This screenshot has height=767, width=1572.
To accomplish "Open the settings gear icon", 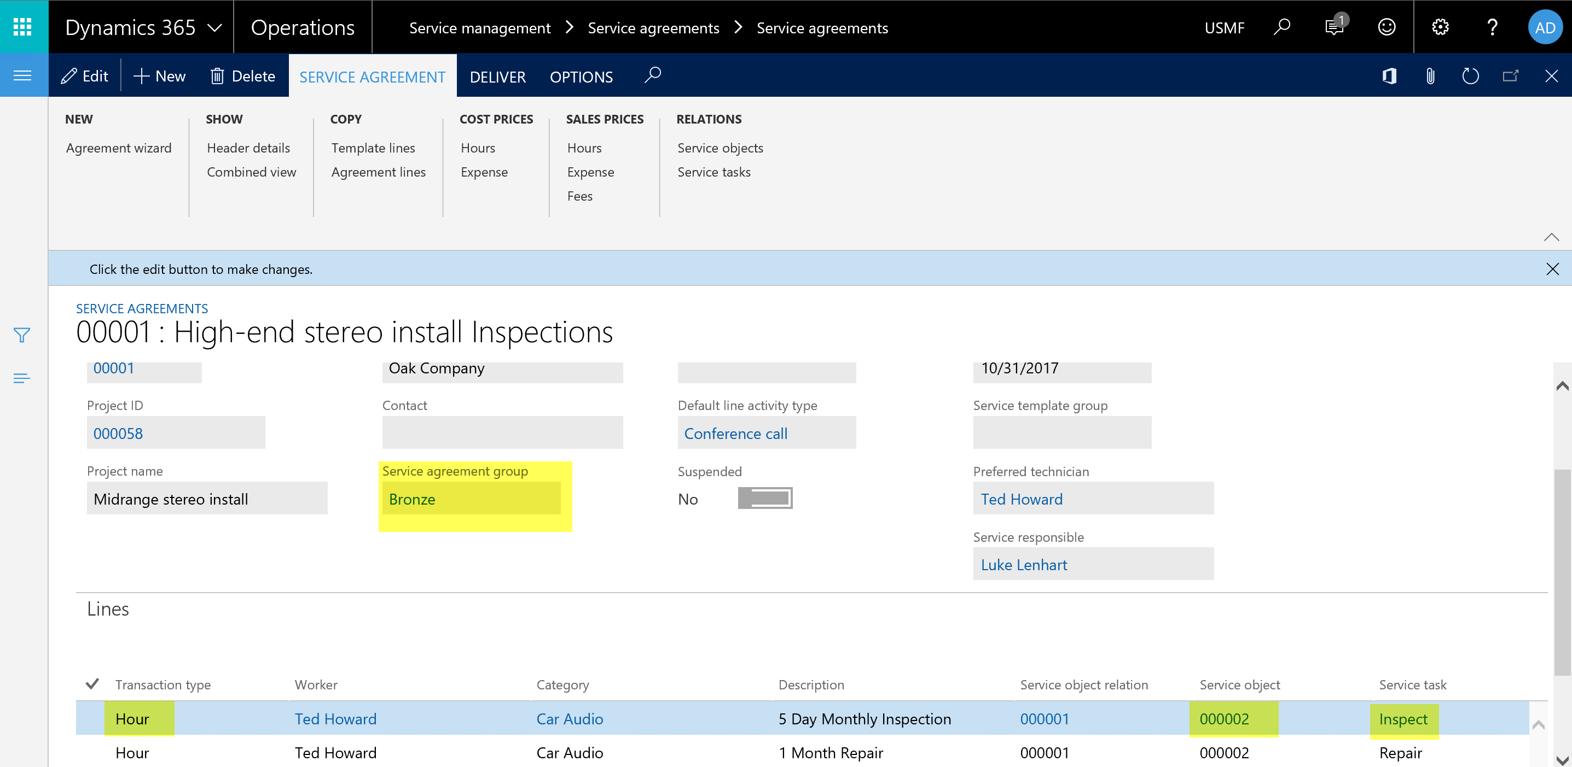I will 1440,27.
